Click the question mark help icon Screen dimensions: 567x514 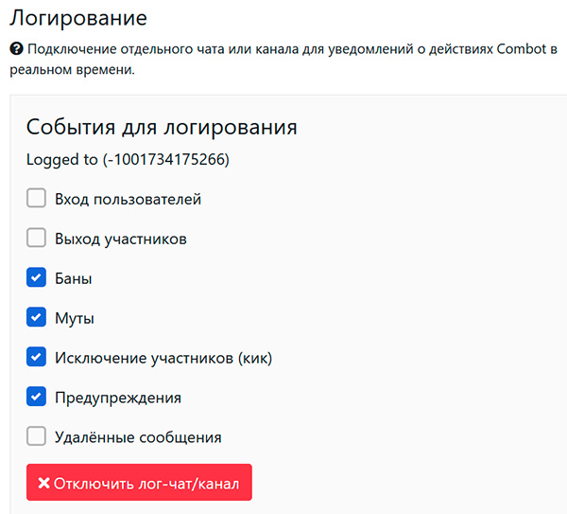tap(16, 47)
